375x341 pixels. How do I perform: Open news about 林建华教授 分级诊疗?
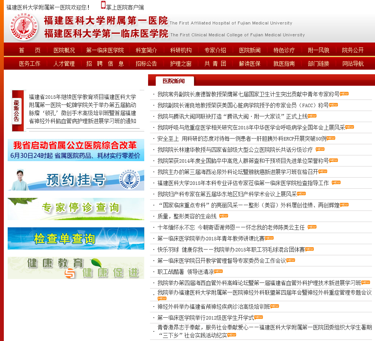coord(235,150)
